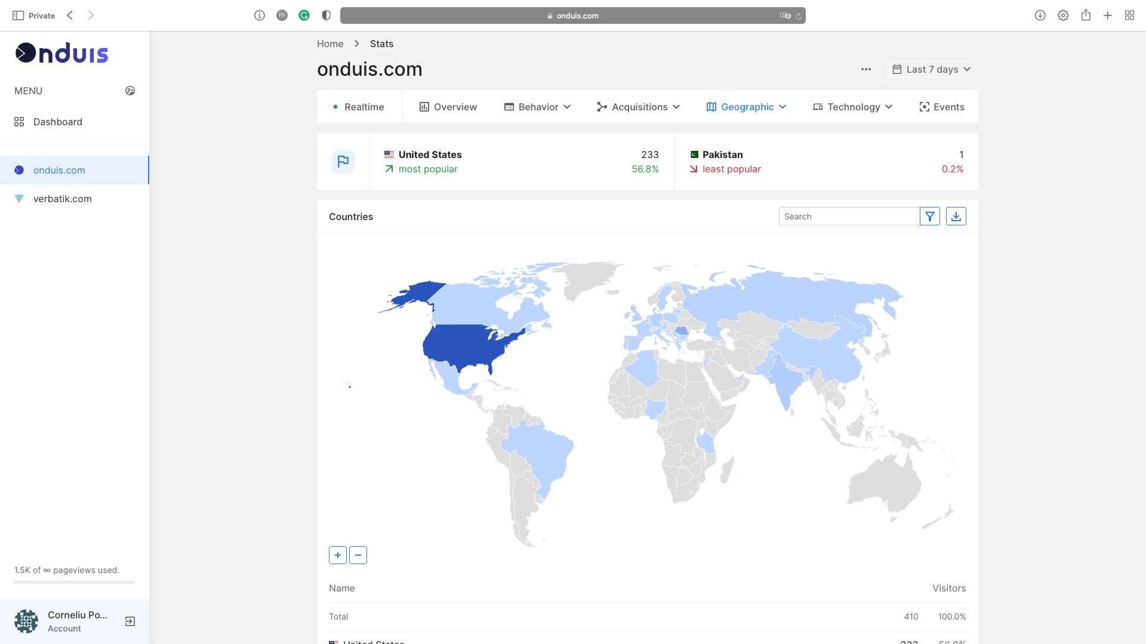Open the filter button next to search
Viewport: 1146px width, 644px height.
pyautogui.click(x=930, y=216)
